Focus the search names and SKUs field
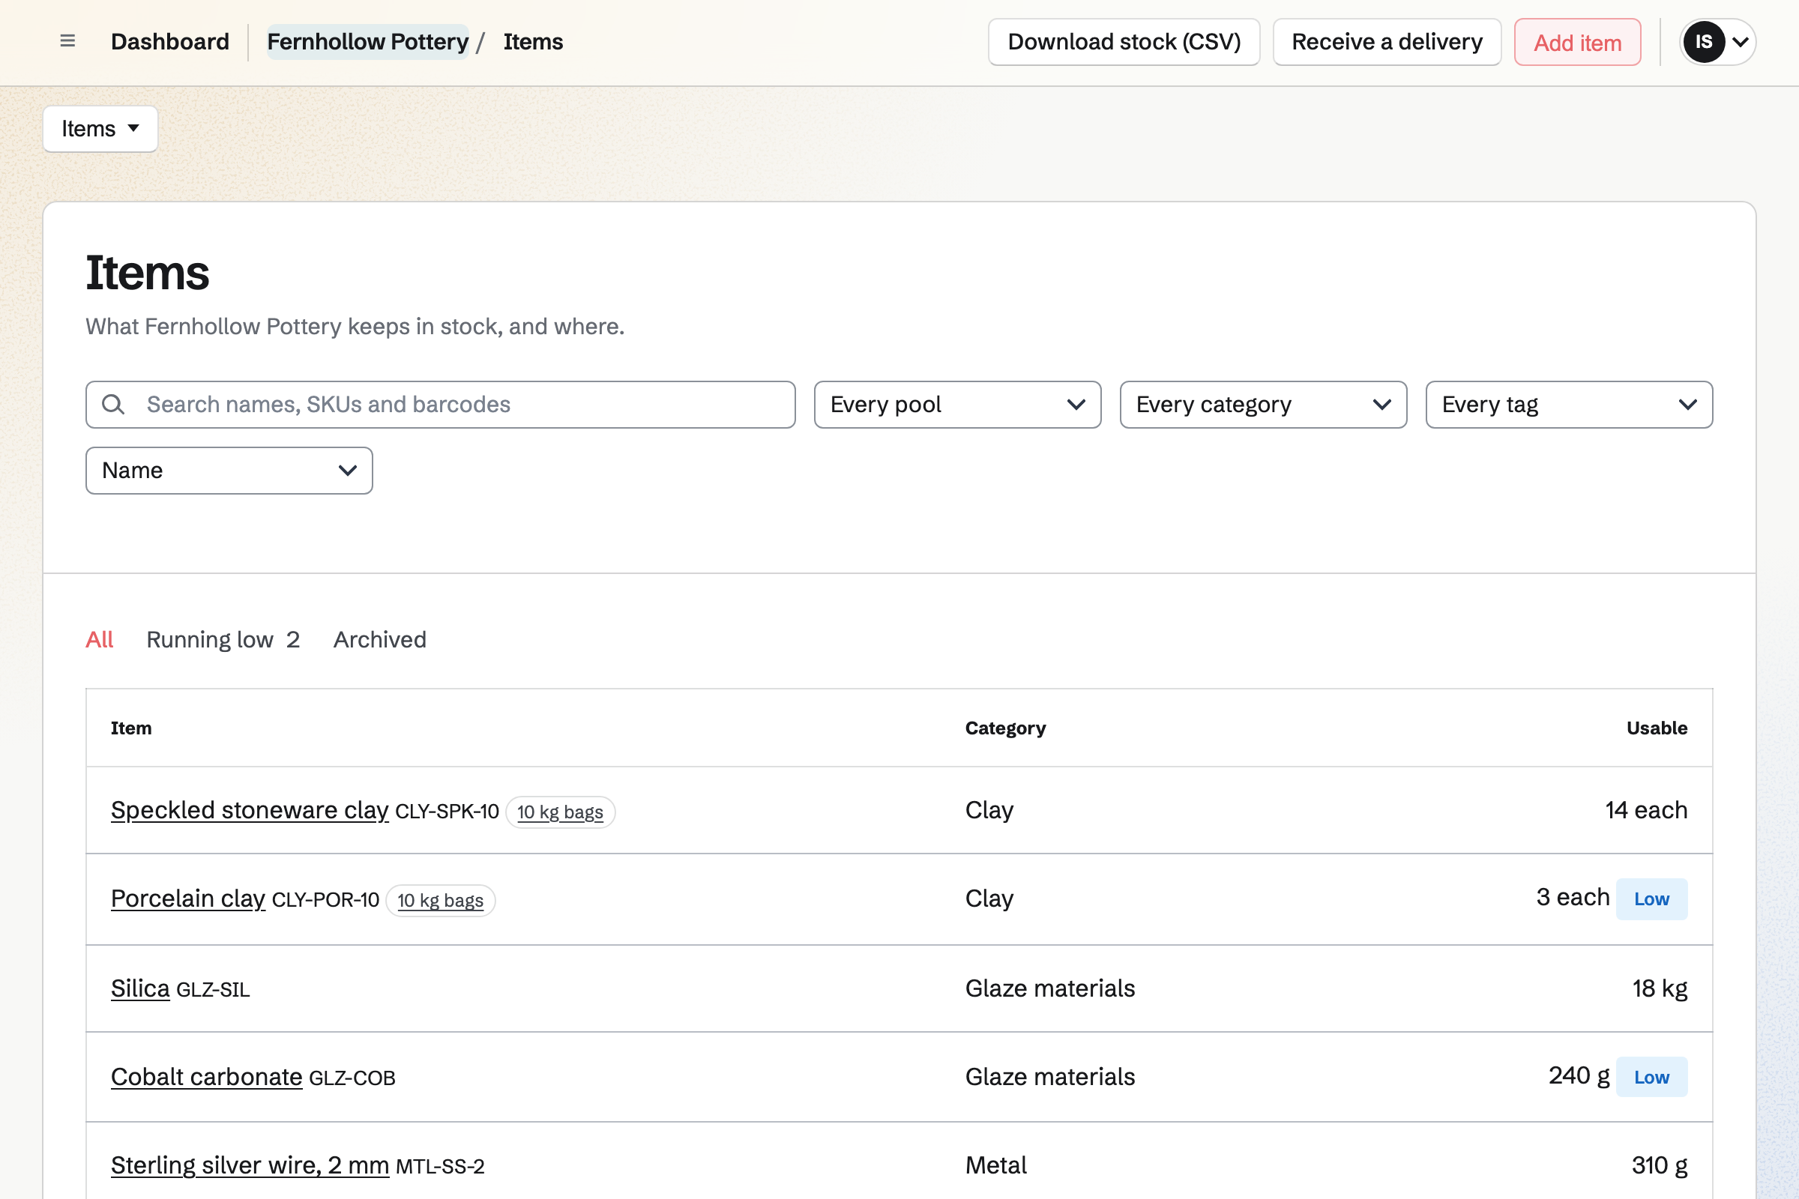The width and height of the screenshot is (1799, 1199). pyautogui.click(x=441, y=405)
